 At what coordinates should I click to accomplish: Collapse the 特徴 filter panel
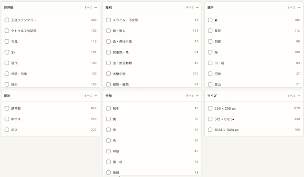pos(197,96)
